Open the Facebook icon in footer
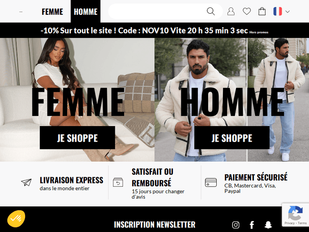 click(x=252, y=225)
